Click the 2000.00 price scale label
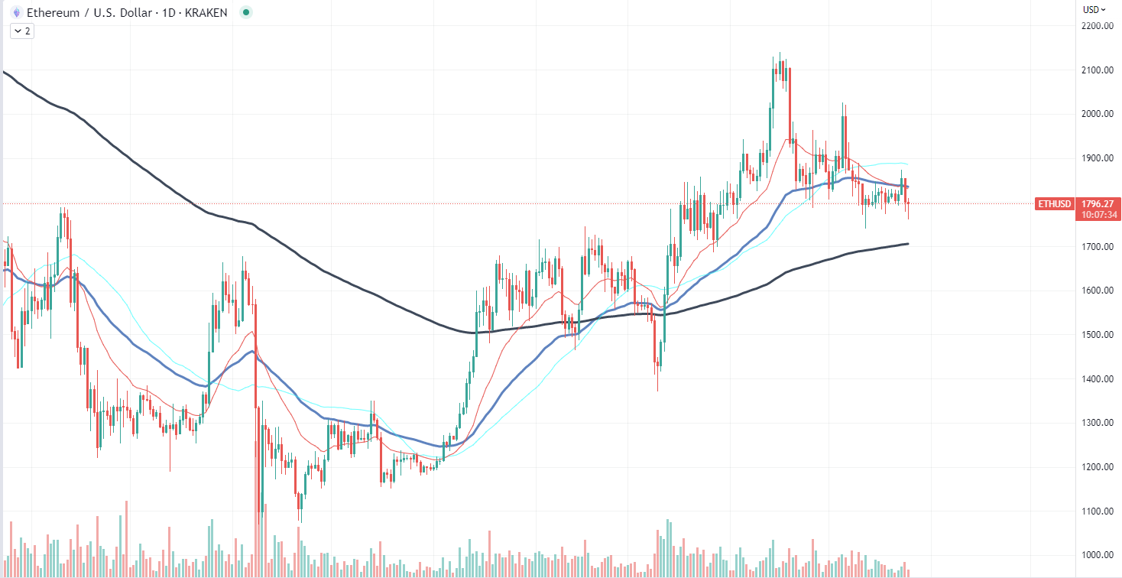Image resolution: width=1122 pixels, height=578 pixels. 1096,114
